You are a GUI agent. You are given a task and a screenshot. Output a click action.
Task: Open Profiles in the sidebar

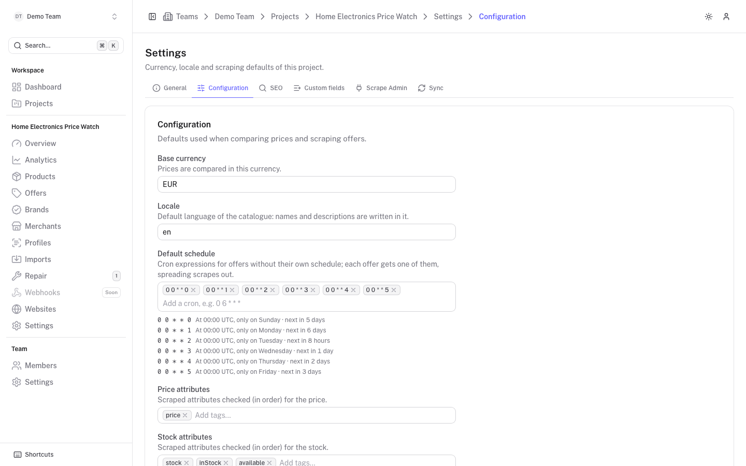point(66,243)
